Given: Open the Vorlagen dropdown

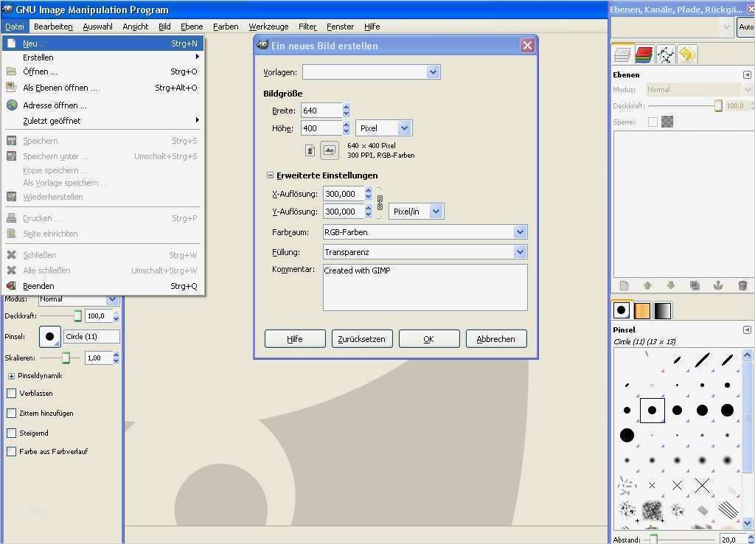Looking at the screenshot, I should pos(372,72).
